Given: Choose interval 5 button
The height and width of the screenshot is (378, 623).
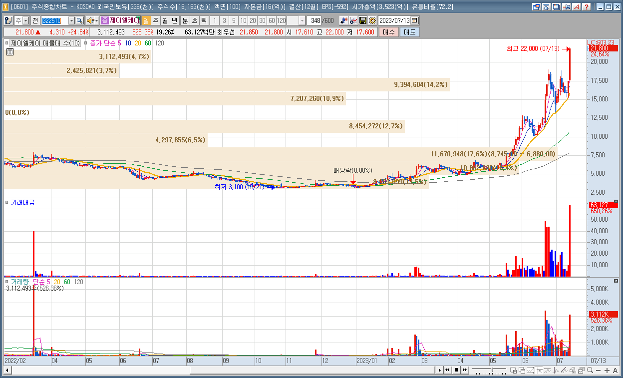Looking at the screenshot, I should [x=234, y=20].
